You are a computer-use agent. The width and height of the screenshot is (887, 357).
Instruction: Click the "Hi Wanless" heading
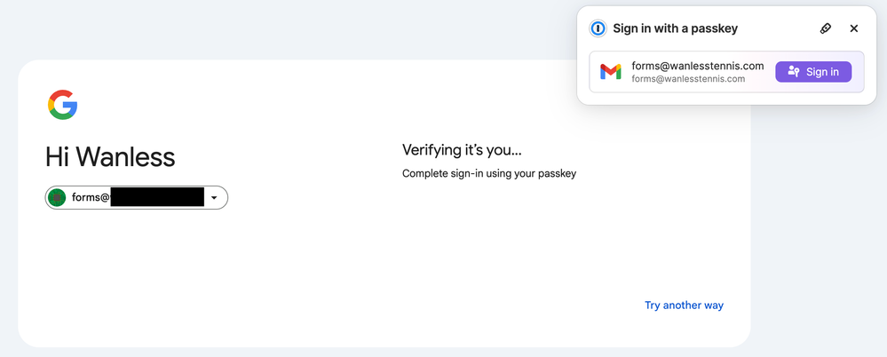pos(110,157)
